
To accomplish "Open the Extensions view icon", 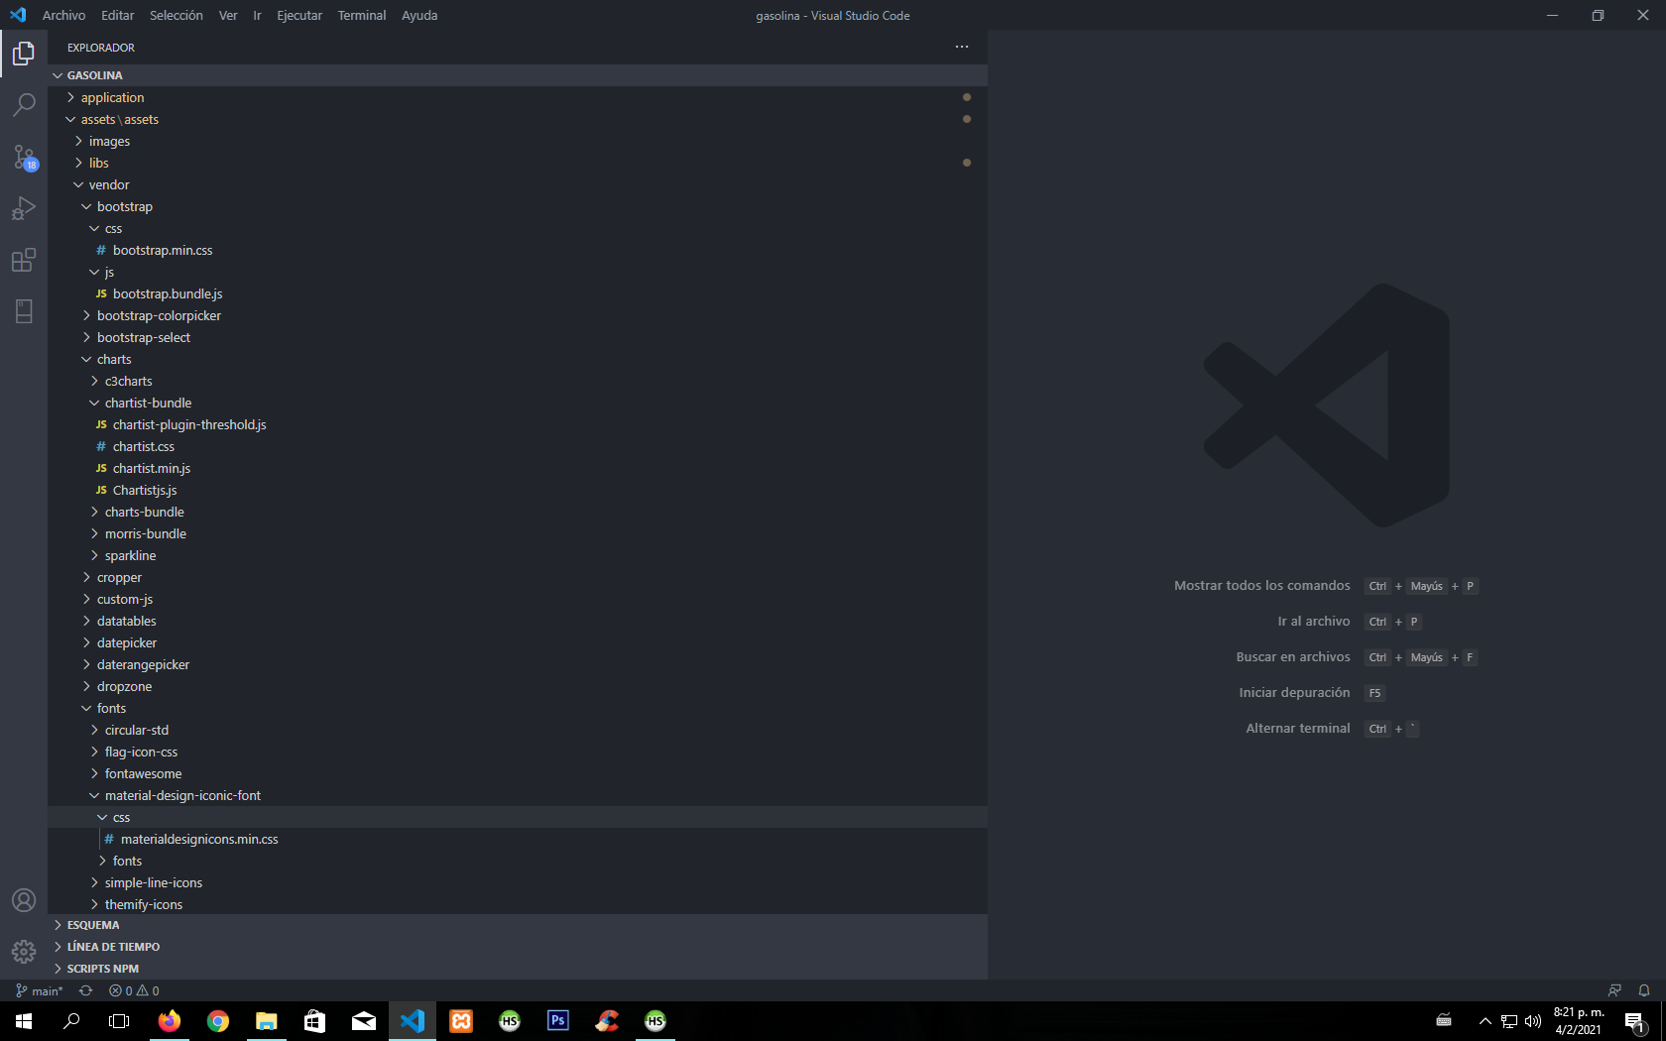I will (x=24, y=260).
